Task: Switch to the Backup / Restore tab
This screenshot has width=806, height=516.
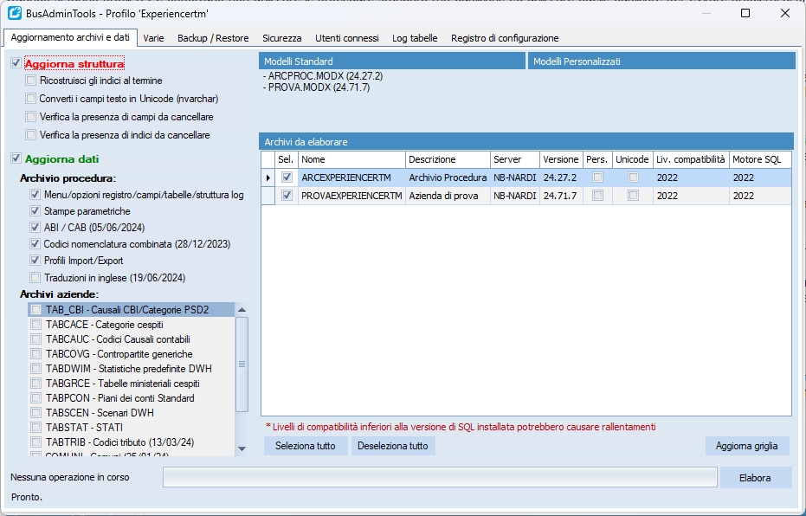Action: point(213,38)
